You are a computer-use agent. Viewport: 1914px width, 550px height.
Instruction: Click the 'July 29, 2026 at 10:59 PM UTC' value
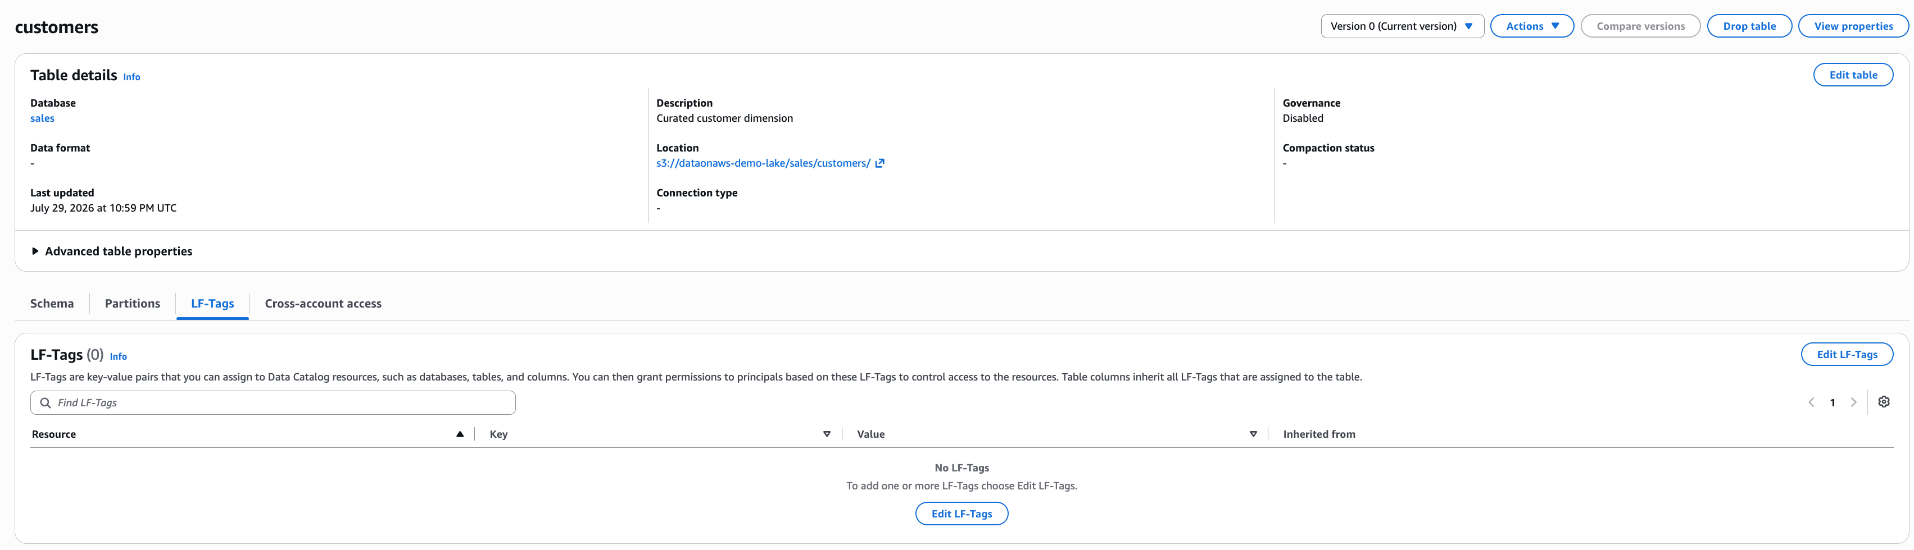click(x=103, y=209)
